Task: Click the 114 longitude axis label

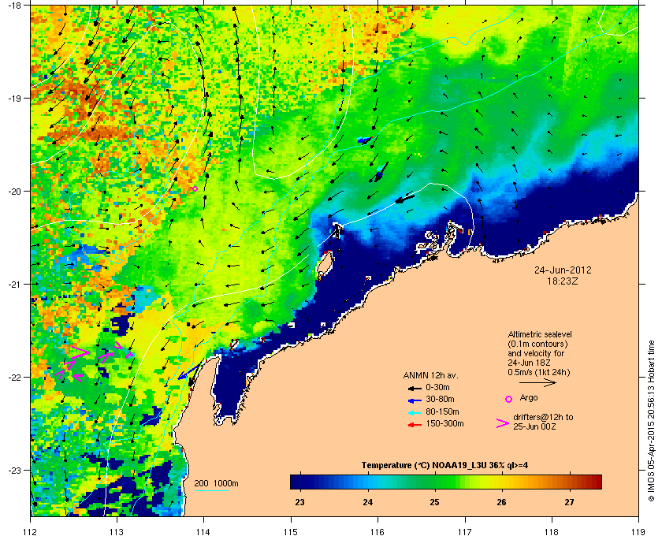Action: (x=203, y=532)
